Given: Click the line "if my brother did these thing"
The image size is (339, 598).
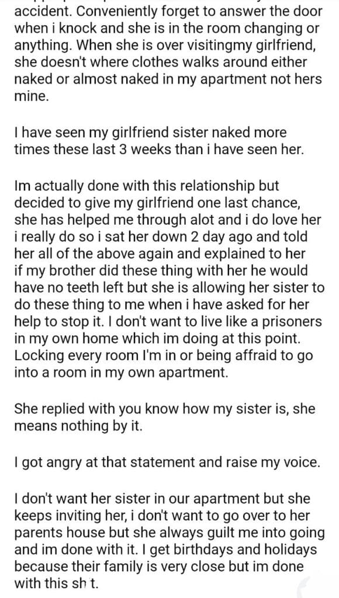Looking at the screenshot, I should click(161, 270).
